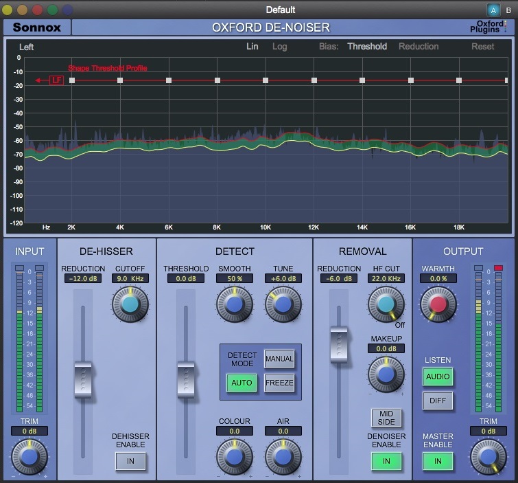Image resolution: width=518 pixels, height=483 pixels.
Task: Listen to the Audio output
Action: click(x=438, y=377)
